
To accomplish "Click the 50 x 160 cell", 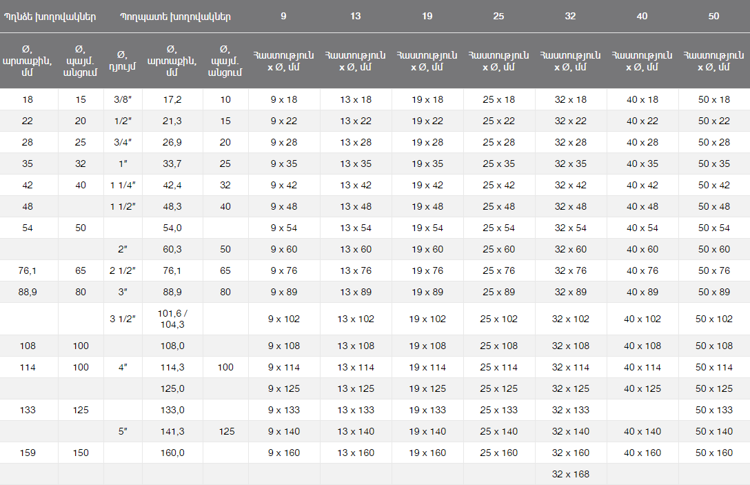I will pyautogui.click(x=714, y=453).
